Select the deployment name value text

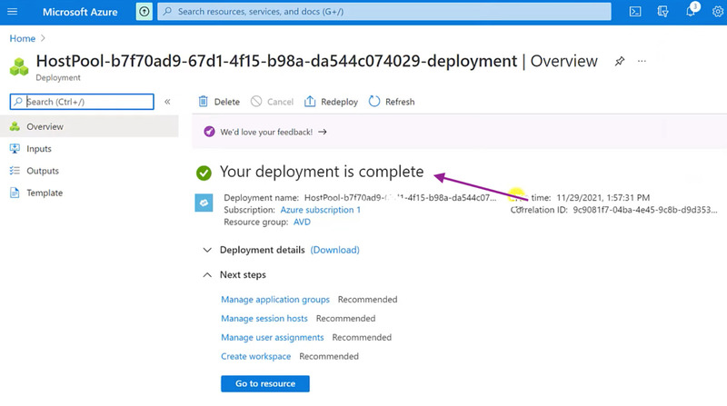(400, 198)
